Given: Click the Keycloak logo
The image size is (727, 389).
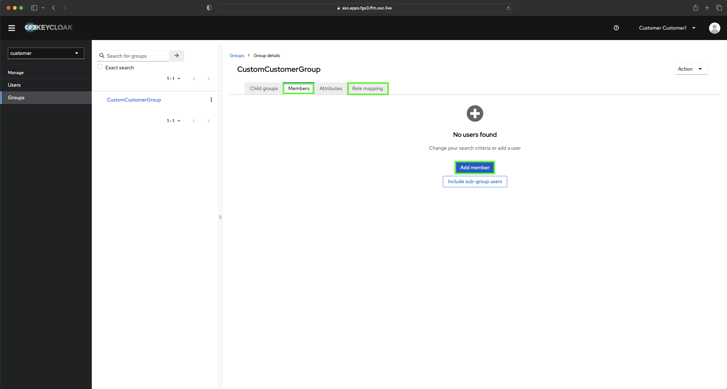Looking at the screenshot, I should coord(49,27).
